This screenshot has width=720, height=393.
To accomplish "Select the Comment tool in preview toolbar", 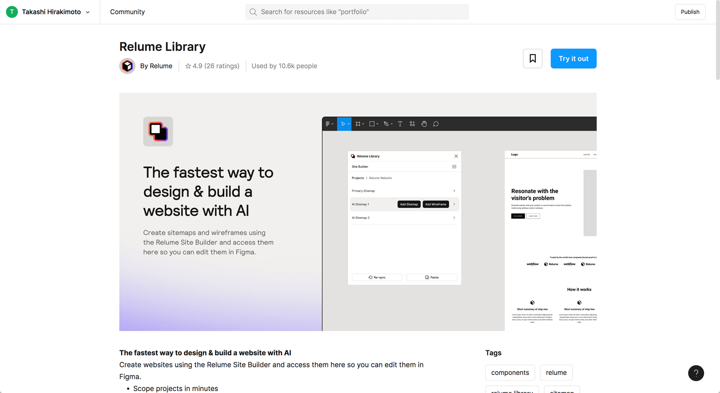I will coord(436,124).
